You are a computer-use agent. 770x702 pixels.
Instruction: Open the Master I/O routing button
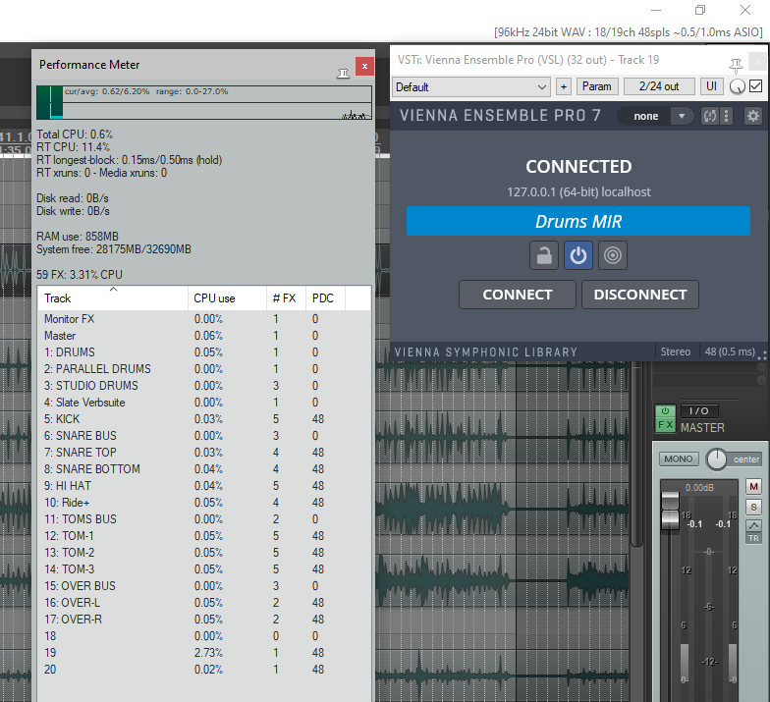[699, 410]
